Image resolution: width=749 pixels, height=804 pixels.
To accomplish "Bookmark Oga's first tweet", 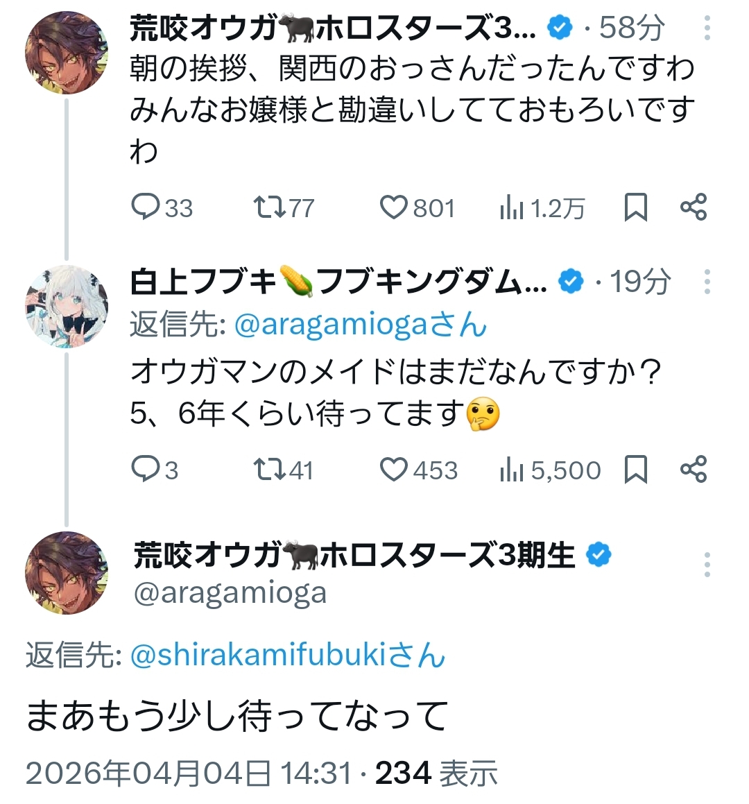I will 635,207.
